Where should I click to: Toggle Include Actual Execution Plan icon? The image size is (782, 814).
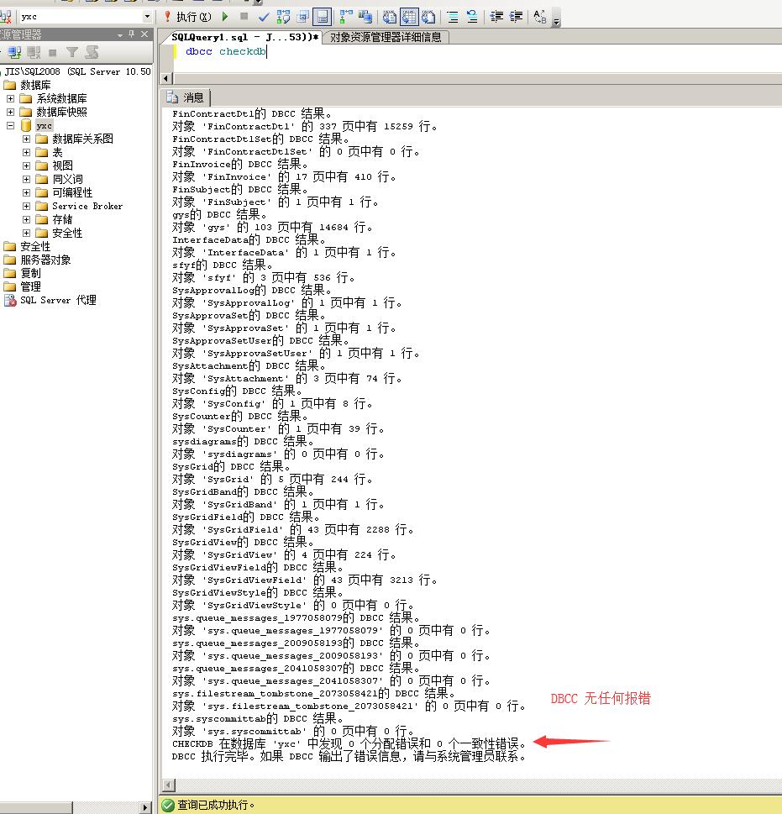coord(346,17)
